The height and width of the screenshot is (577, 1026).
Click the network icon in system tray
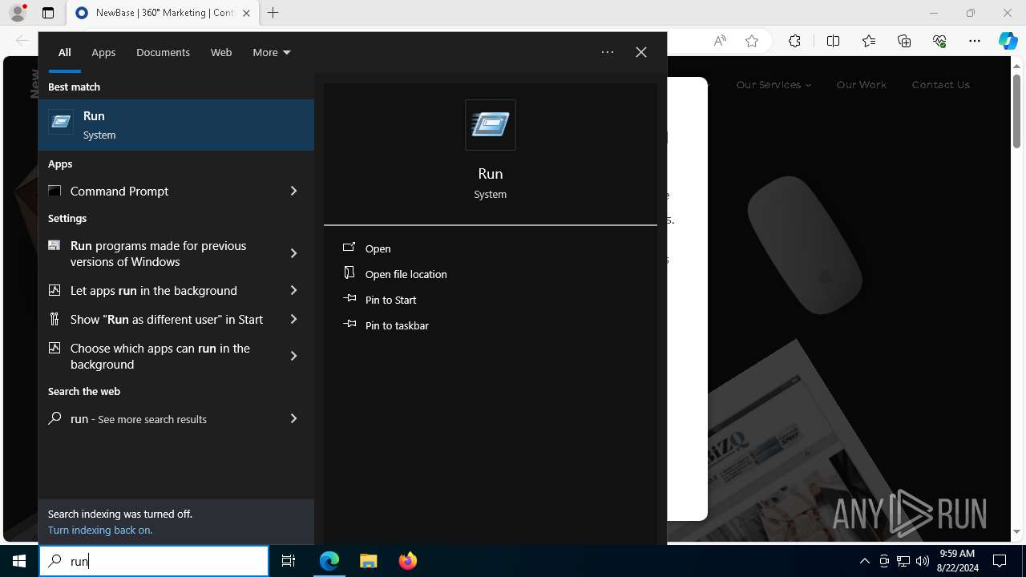pyautogui.click(x=903, y=561)
